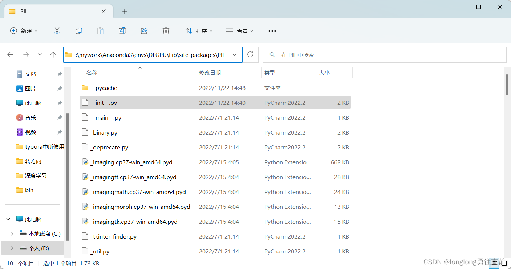Image resolution: width=511 pixels, height=269 pixels.
Task: Select the PIL window tab
Action: click(58, 11)
